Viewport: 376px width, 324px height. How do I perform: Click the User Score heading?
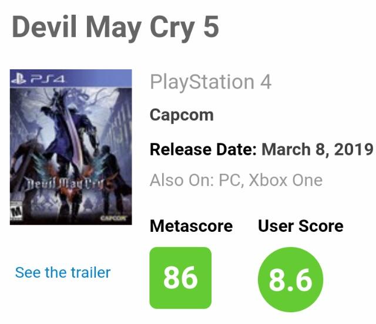click(300, 226)
